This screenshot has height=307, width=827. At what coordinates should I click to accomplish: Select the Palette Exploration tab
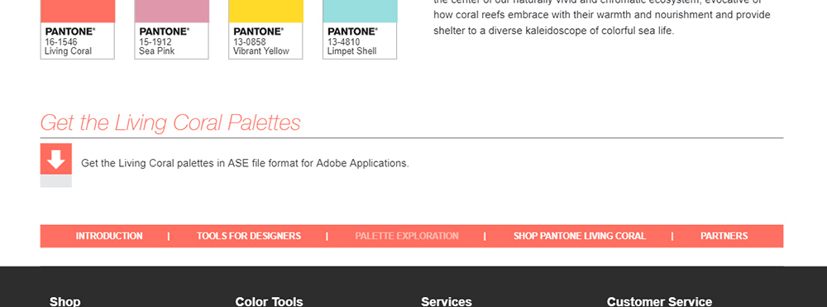(407, 236)
